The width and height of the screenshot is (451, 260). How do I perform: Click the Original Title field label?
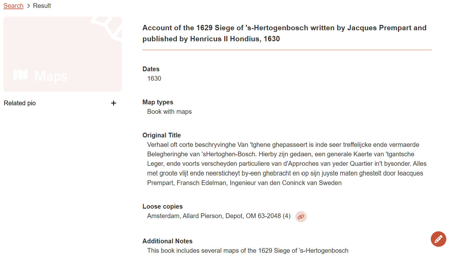coord(161,135)
